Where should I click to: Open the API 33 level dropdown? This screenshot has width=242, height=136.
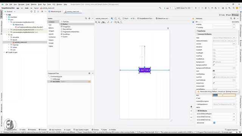133,19
